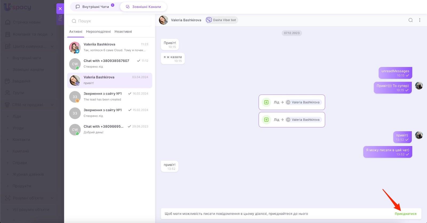This screenshot has width=427, height=223.
Task: Click the Я можу писати в цей чат) bubble
Action: pos(388,152)
